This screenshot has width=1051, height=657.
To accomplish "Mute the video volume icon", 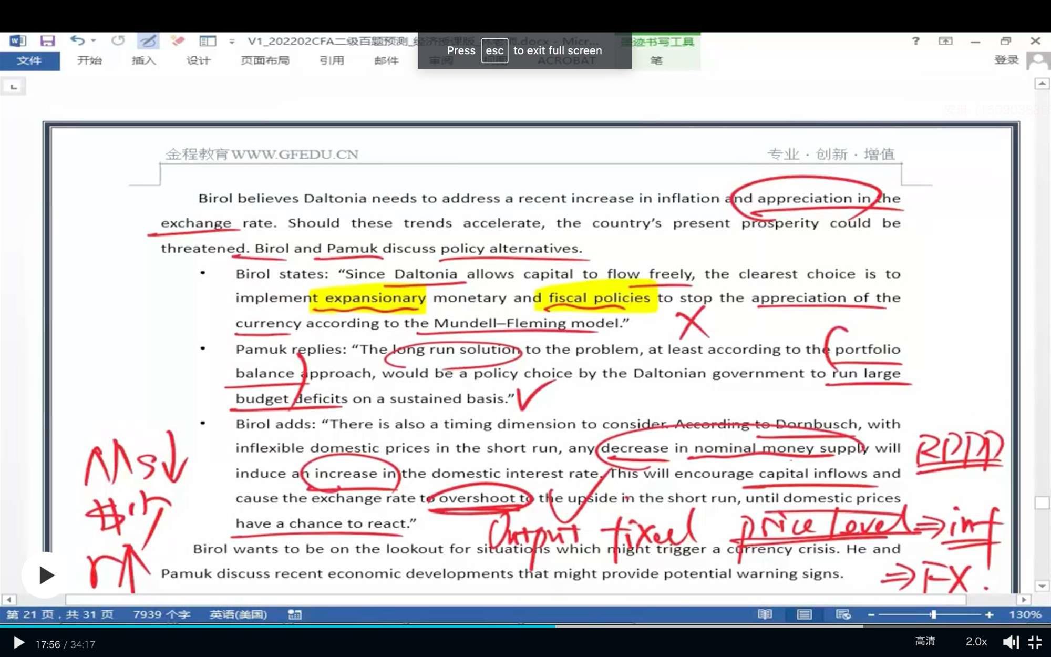I will 1011,642.
